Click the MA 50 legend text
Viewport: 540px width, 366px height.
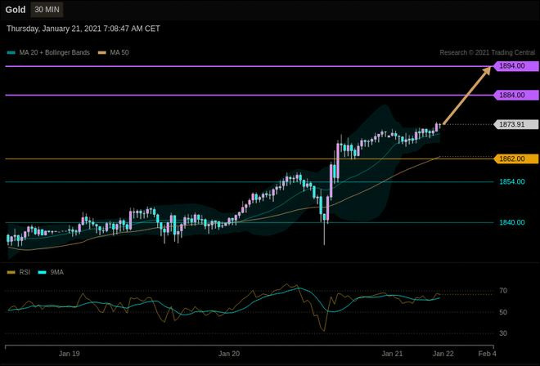tap(119, 52)
